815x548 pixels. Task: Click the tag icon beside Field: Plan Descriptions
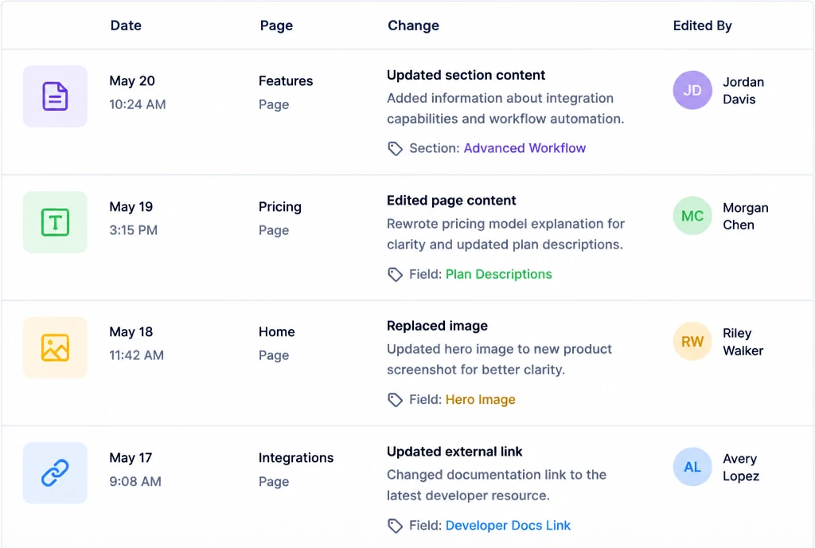395,275
